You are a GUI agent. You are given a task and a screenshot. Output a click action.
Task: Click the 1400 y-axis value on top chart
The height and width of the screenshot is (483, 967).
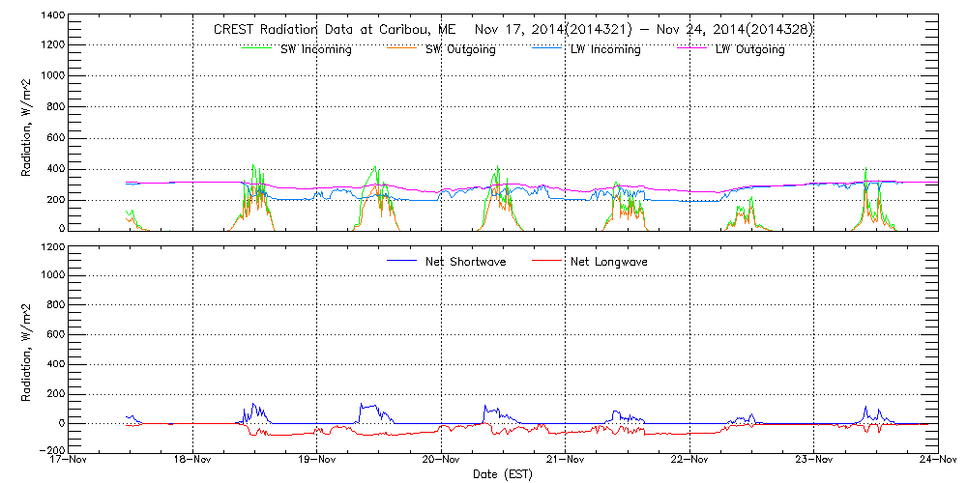coord(52,17)
